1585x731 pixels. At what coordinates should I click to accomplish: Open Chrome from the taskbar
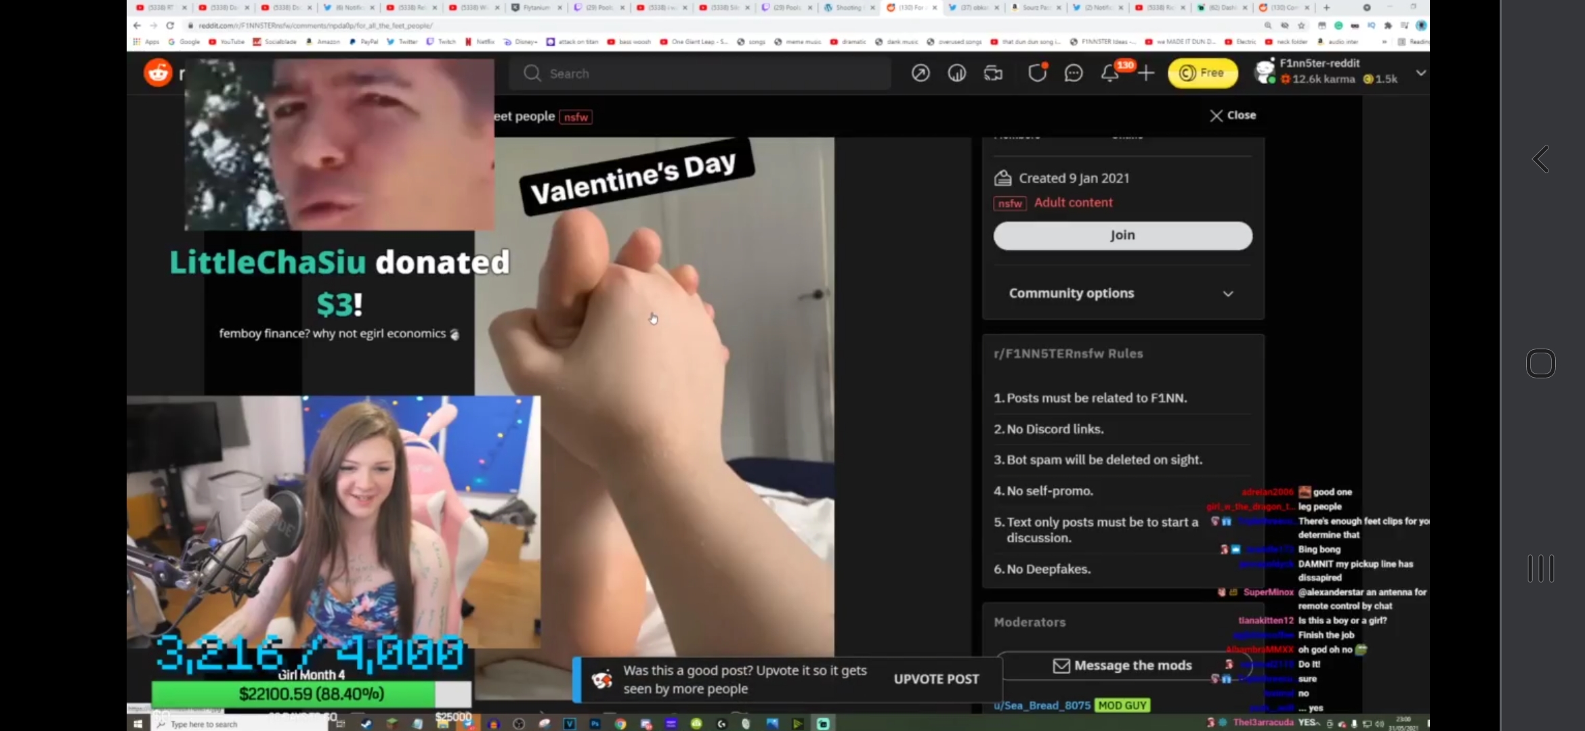pos(620,724)
